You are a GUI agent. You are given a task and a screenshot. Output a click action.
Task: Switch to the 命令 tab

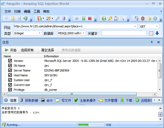pyautogui.click(x=47, y=100)
